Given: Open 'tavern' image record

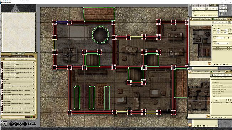Looking at the screenshot, I should 18,81.
